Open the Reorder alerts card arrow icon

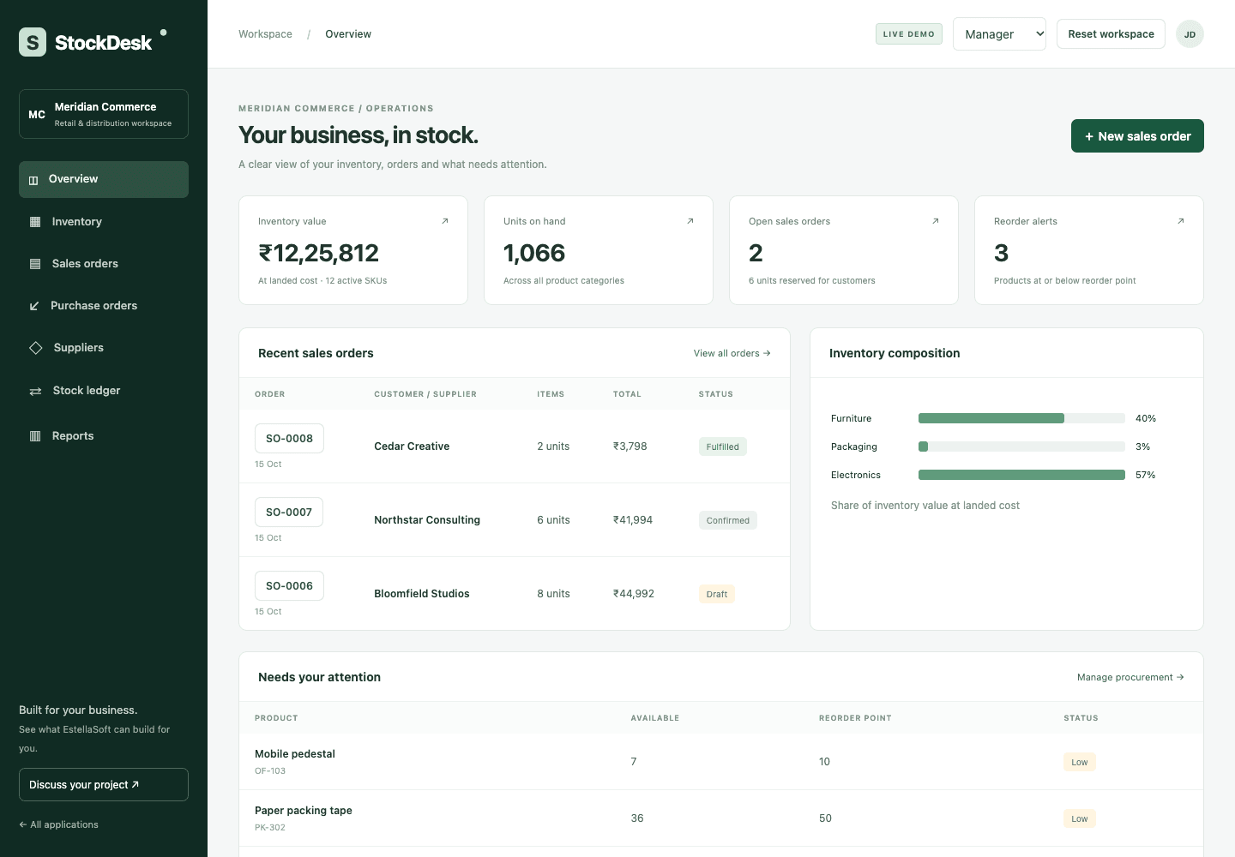tap(1181, 221)
